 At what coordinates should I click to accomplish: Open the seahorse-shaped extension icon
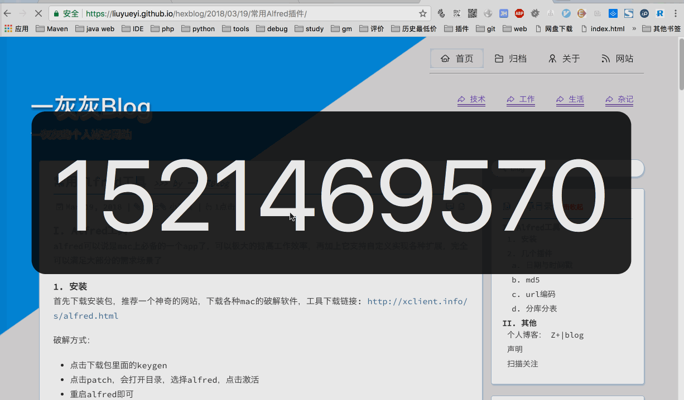coord(441,13)
